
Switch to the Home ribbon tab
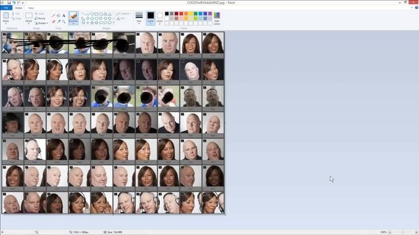[18, 8]
